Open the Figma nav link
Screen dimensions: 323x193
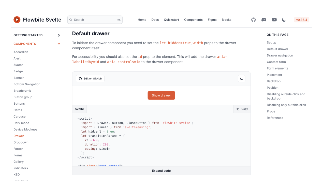pos(212,20)
